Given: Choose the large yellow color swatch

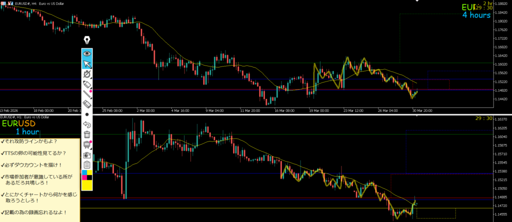Looking at the screenshot, I should (87, 185).
